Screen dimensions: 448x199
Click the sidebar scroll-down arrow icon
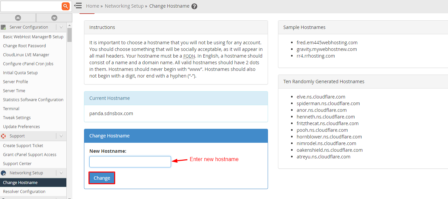[54, 18]
